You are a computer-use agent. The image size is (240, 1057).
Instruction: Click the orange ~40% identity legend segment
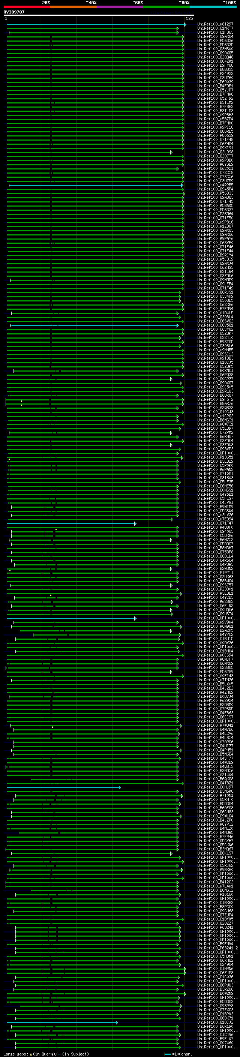pyautogui.click(x=73, y=7)
